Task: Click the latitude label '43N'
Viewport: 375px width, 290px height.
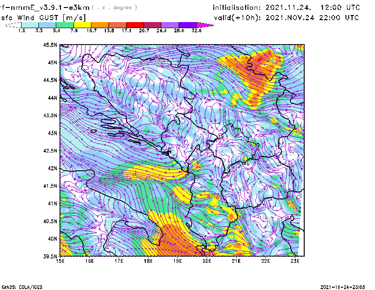Action: click(x=52, y=133)
